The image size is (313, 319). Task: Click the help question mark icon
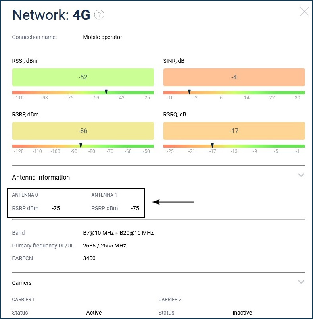(x=99, y=15)
